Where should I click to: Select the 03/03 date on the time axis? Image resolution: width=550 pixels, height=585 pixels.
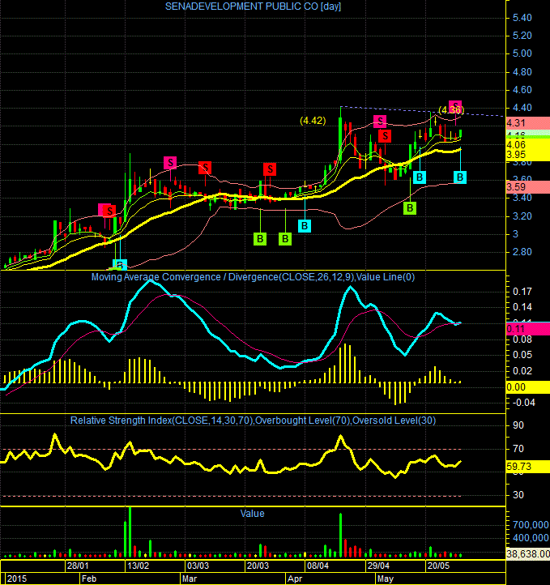198,566
